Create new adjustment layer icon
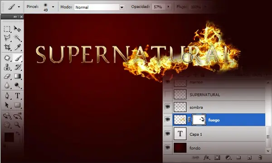The width and height of the screenshot is (272, 163). [228, 158]
